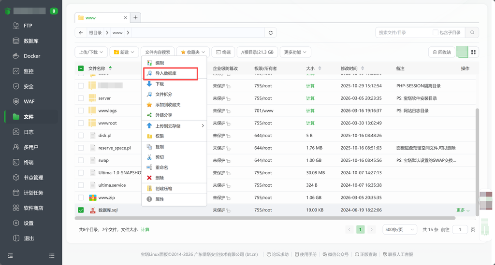495x265 pixels.
Task: Click the 数据库.sql file icon
Action: [x=92, y=210]
